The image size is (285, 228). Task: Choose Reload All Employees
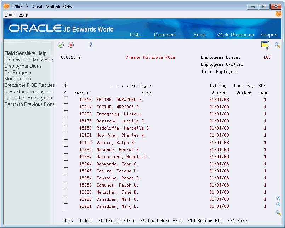coord(28,98)
